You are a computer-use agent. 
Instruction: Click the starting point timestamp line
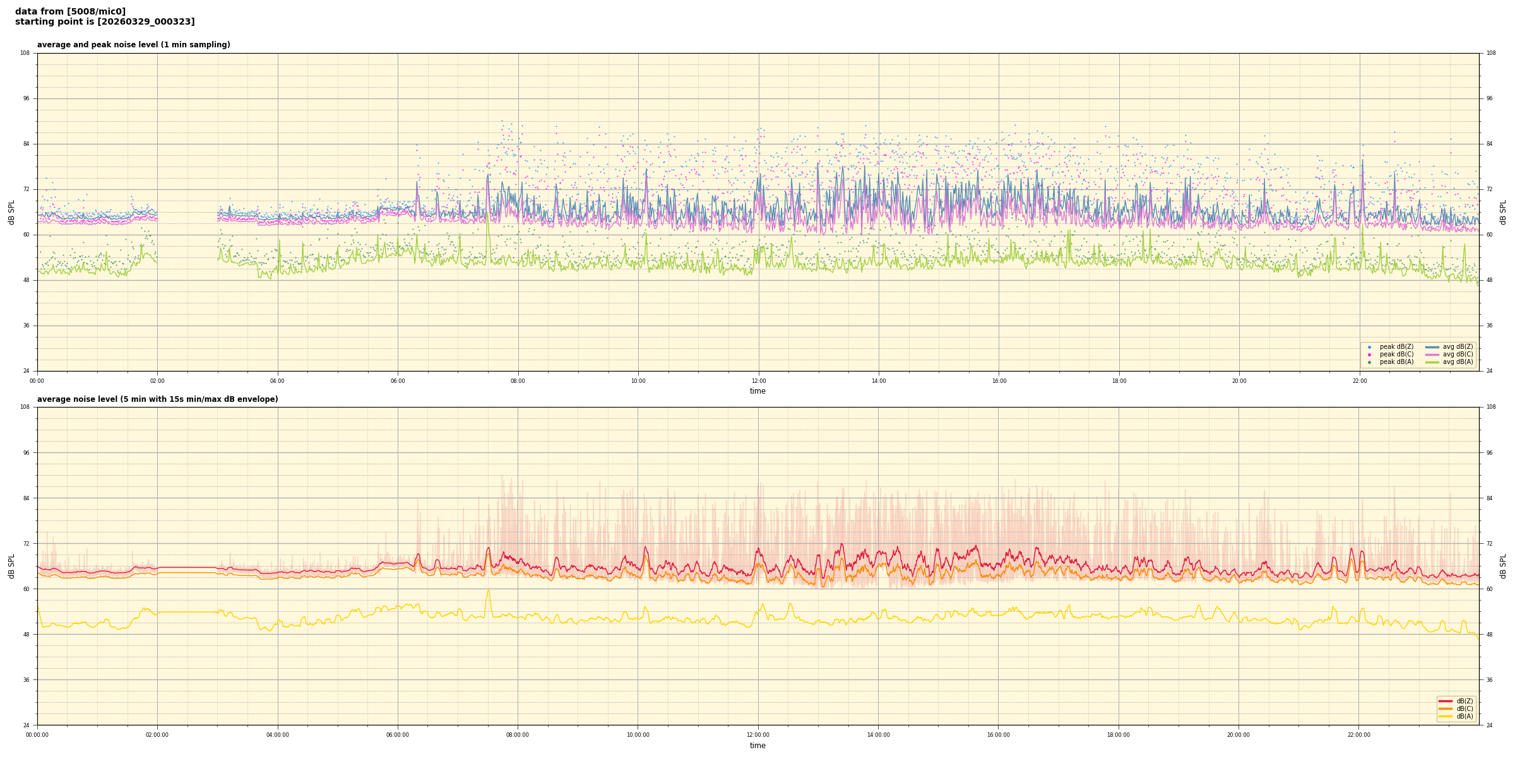105,22
